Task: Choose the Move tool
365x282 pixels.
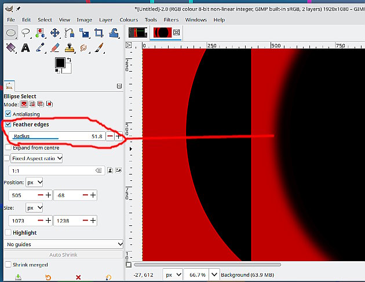Action: pyautogui.click(x=55, y=33)
